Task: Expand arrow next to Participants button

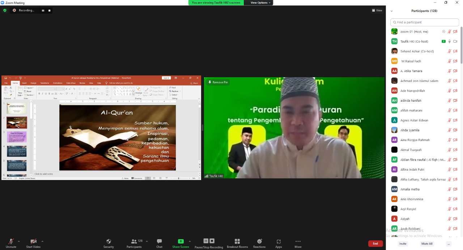Action: click(146, 241)
